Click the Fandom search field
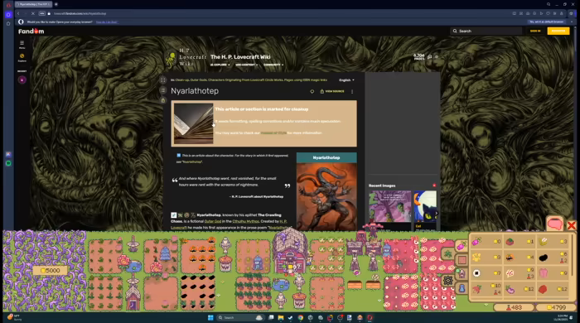580x323 pixels. coord(486,31)
